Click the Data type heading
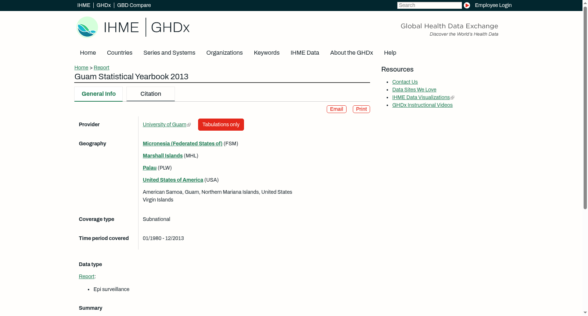588x316 pixels. click(90, 264)
